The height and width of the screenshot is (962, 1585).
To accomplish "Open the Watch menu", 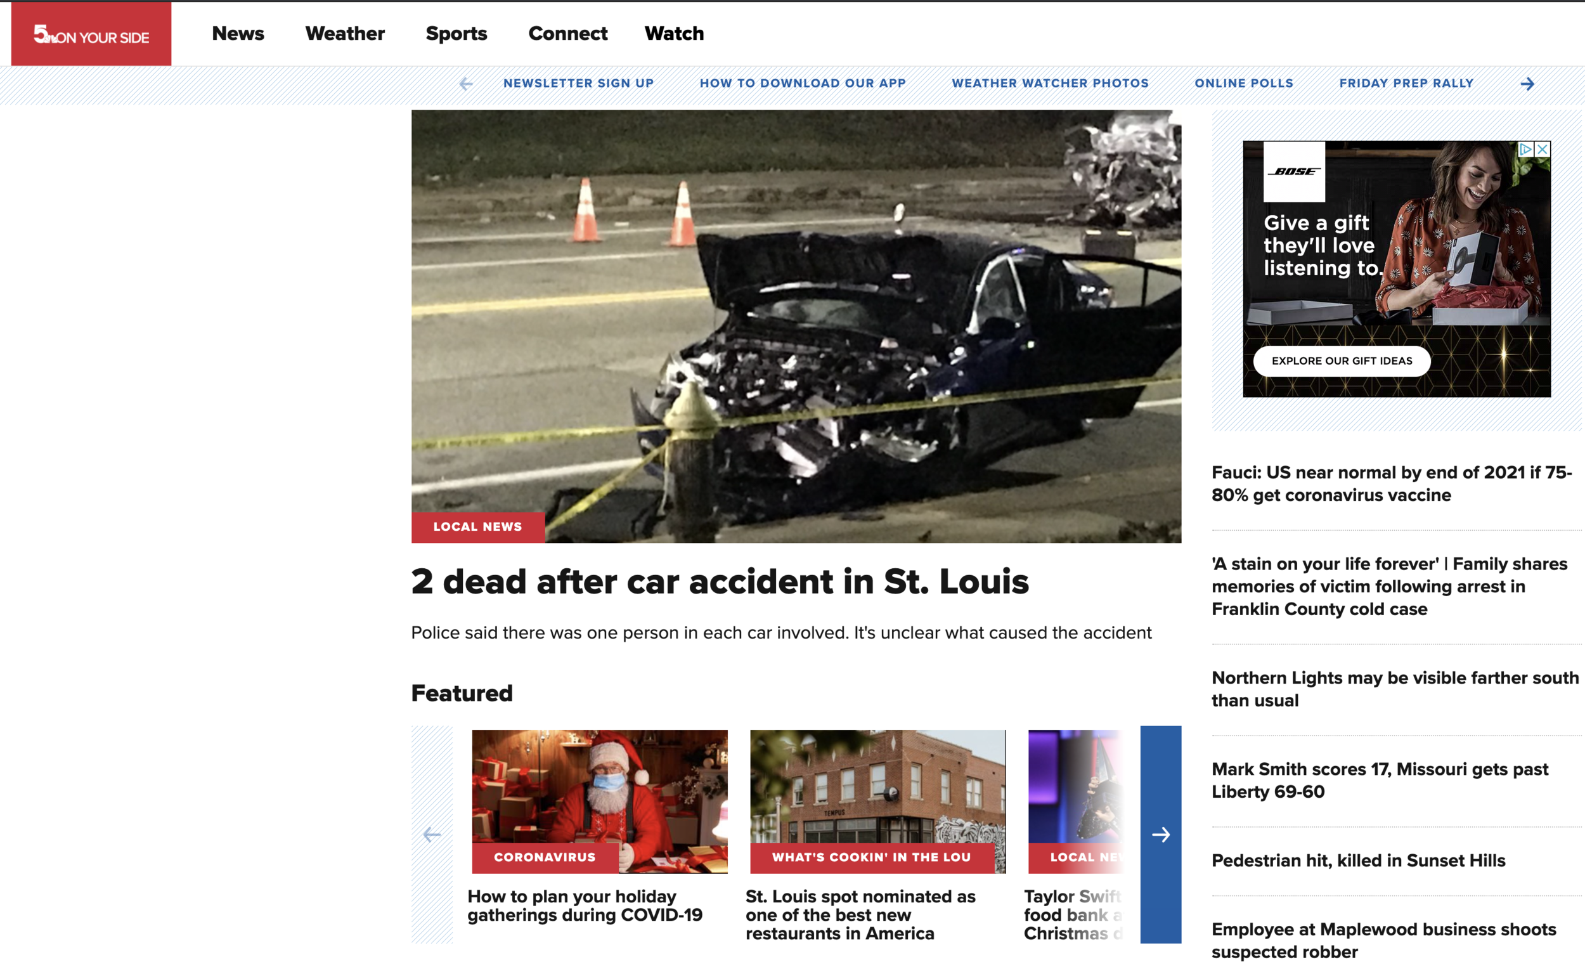I will point(673,34).
